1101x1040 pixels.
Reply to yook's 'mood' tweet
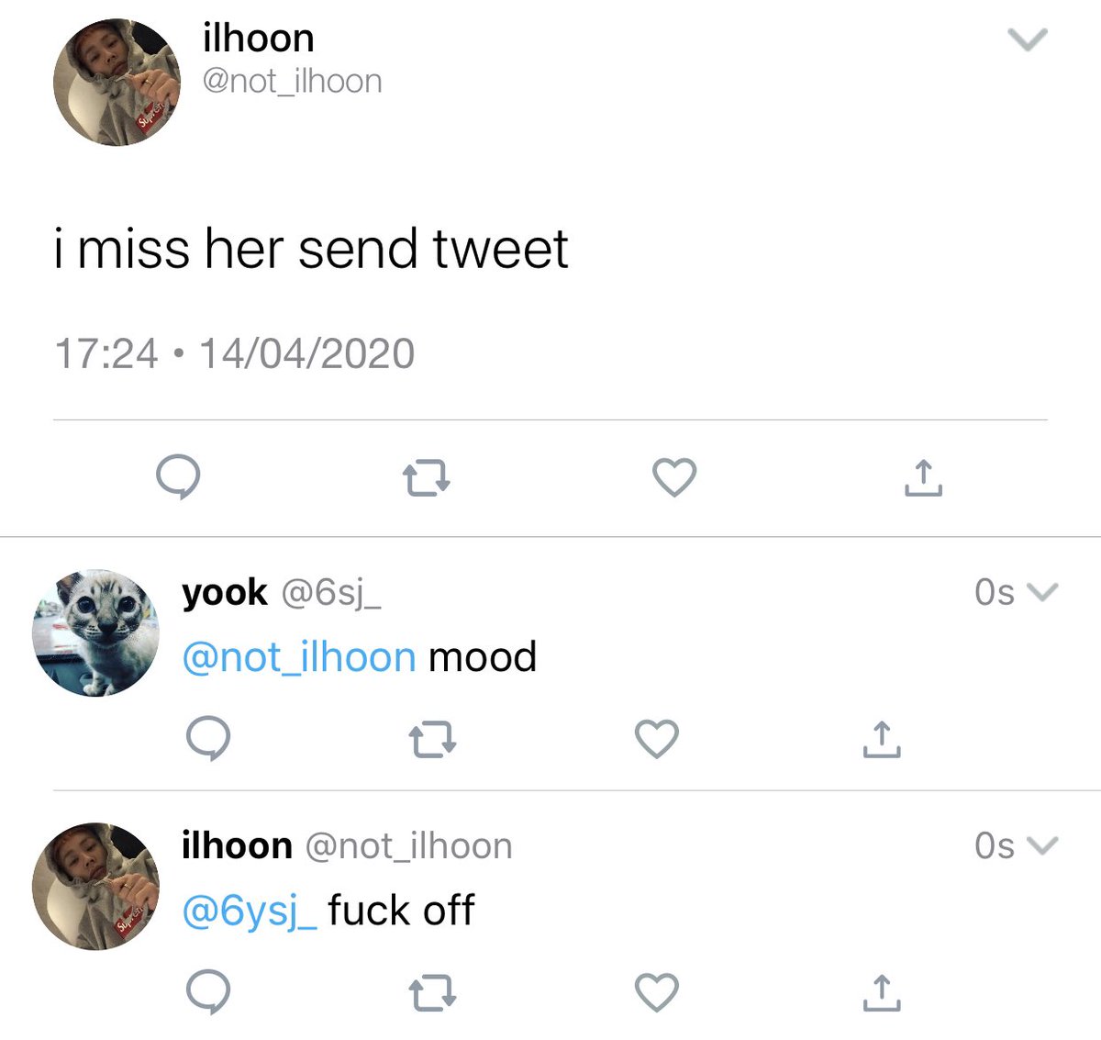[x=208, y=738]
